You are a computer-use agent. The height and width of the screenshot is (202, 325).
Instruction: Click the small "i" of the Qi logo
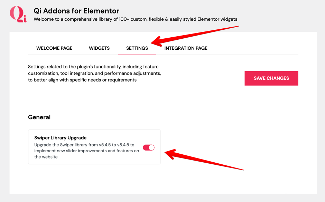click(25, 19)
